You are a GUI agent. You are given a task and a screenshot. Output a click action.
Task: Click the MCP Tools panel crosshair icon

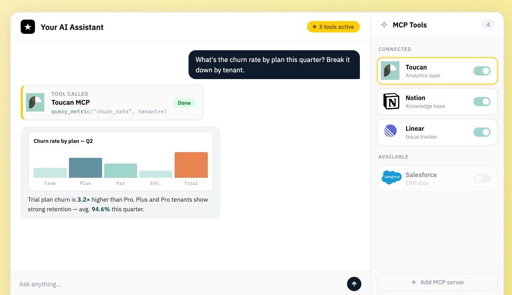pyautogui.click(x=384, y=25)
